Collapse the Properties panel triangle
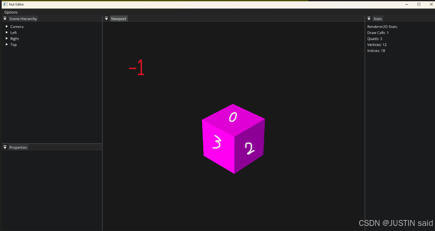 (5, 147)
